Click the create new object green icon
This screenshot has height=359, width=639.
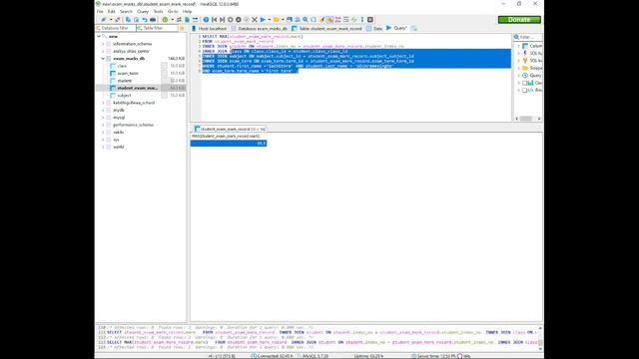(x=165, y=20)
